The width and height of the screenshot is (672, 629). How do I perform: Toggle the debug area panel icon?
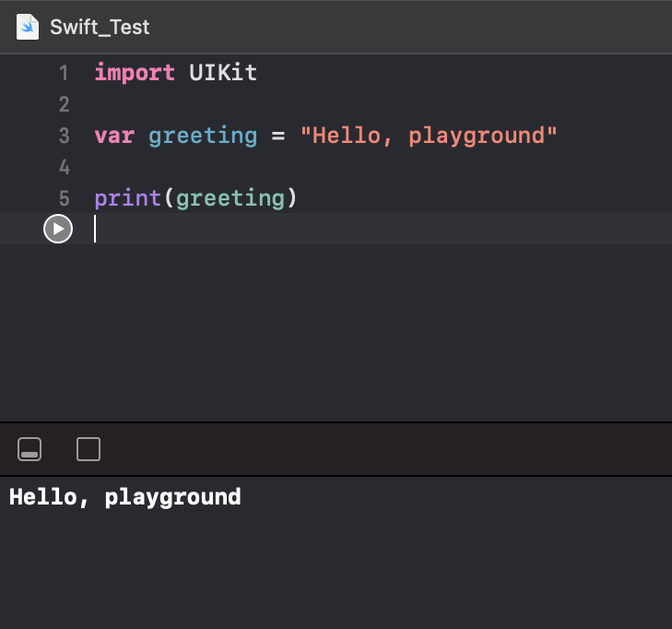[x=29, y=449]
